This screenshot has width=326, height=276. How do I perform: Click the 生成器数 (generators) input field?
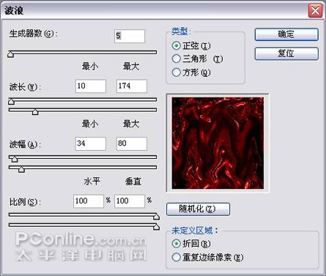[130, 36]
